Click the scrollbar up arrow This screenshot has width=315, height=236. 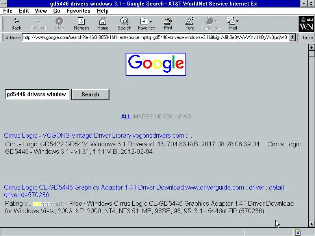pos(311,47)
